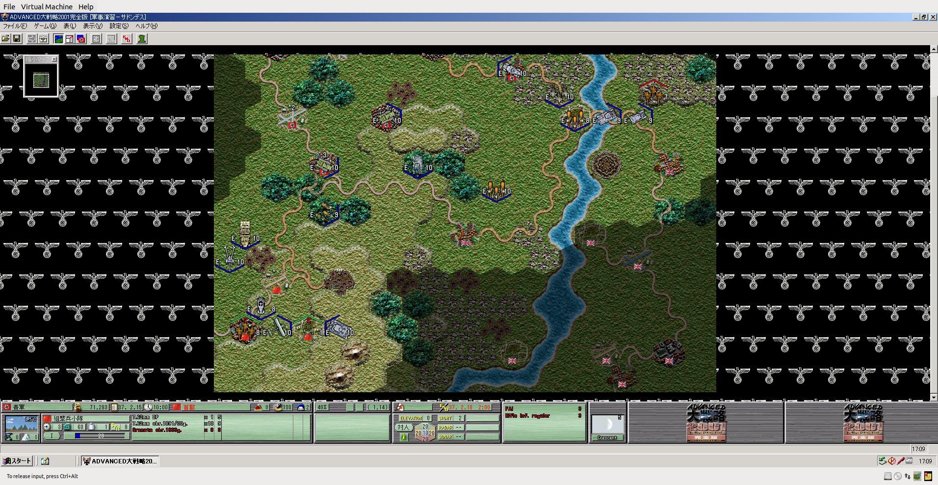Image resolution: width=938 pixels, height=485 pixels.
Task: Select the E 10 unit in central forest
Action: click(x=418, y=164)
